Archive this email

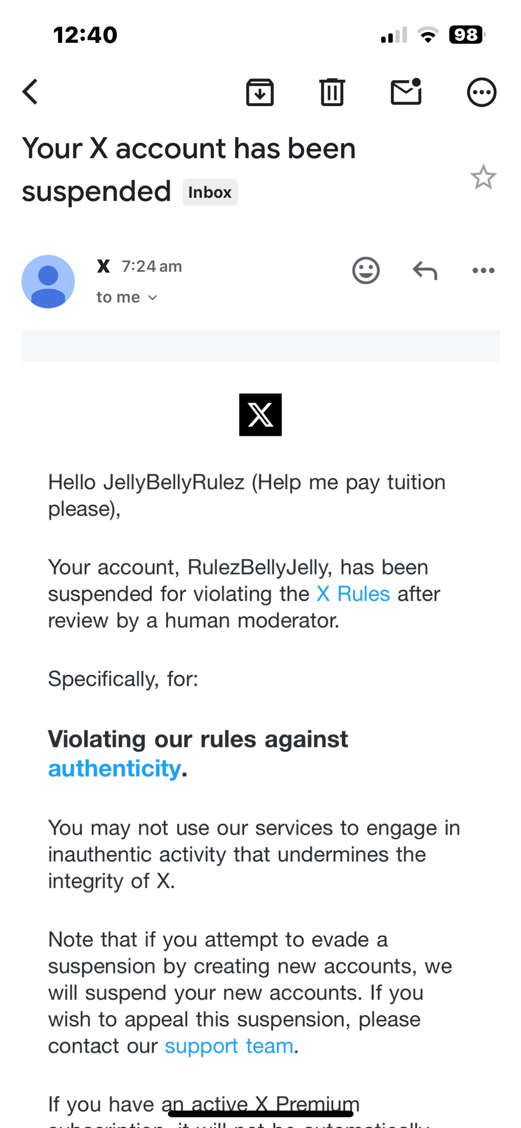(x=260, y=92)
